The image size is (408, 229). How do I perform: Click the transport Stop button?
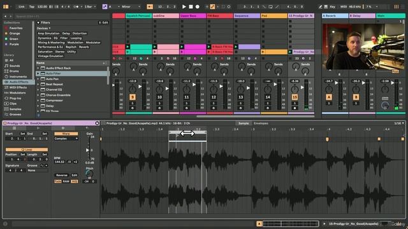191,6
